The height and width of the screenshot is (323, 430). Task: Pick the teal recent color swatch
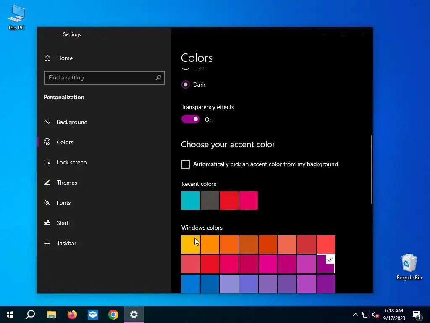[x=191, y=201]
